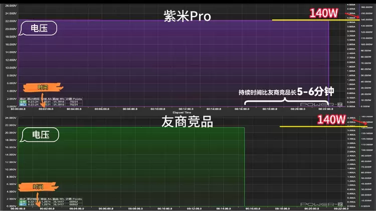Click the 紫米Pro chart title
The image size is (376, 211).
point(187,16)
